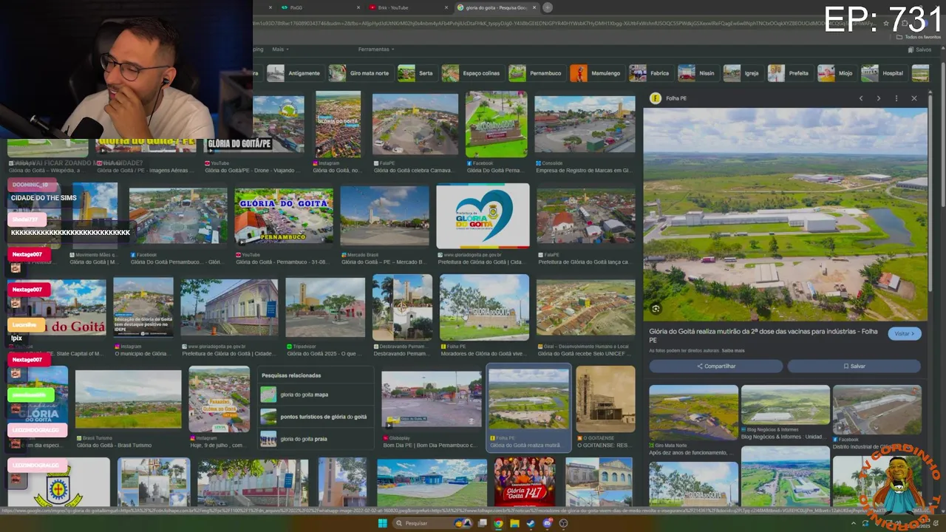Select the Espaço colinas filter chip
Screen dimensions: 946x532
point(472,73)
